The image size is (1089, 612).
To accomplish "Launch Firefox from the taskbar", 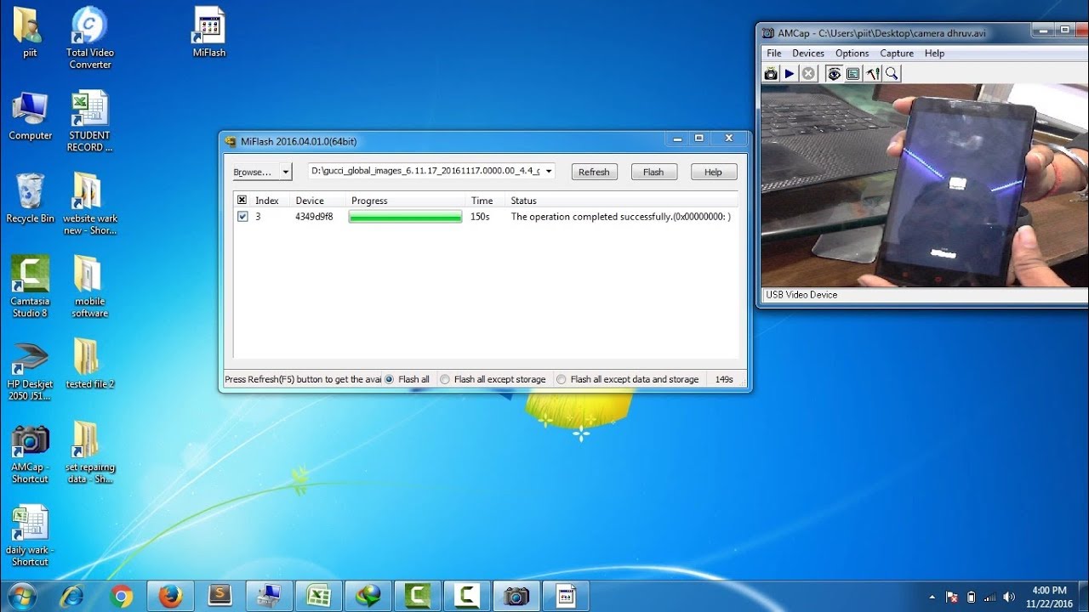I will [171, 597].
